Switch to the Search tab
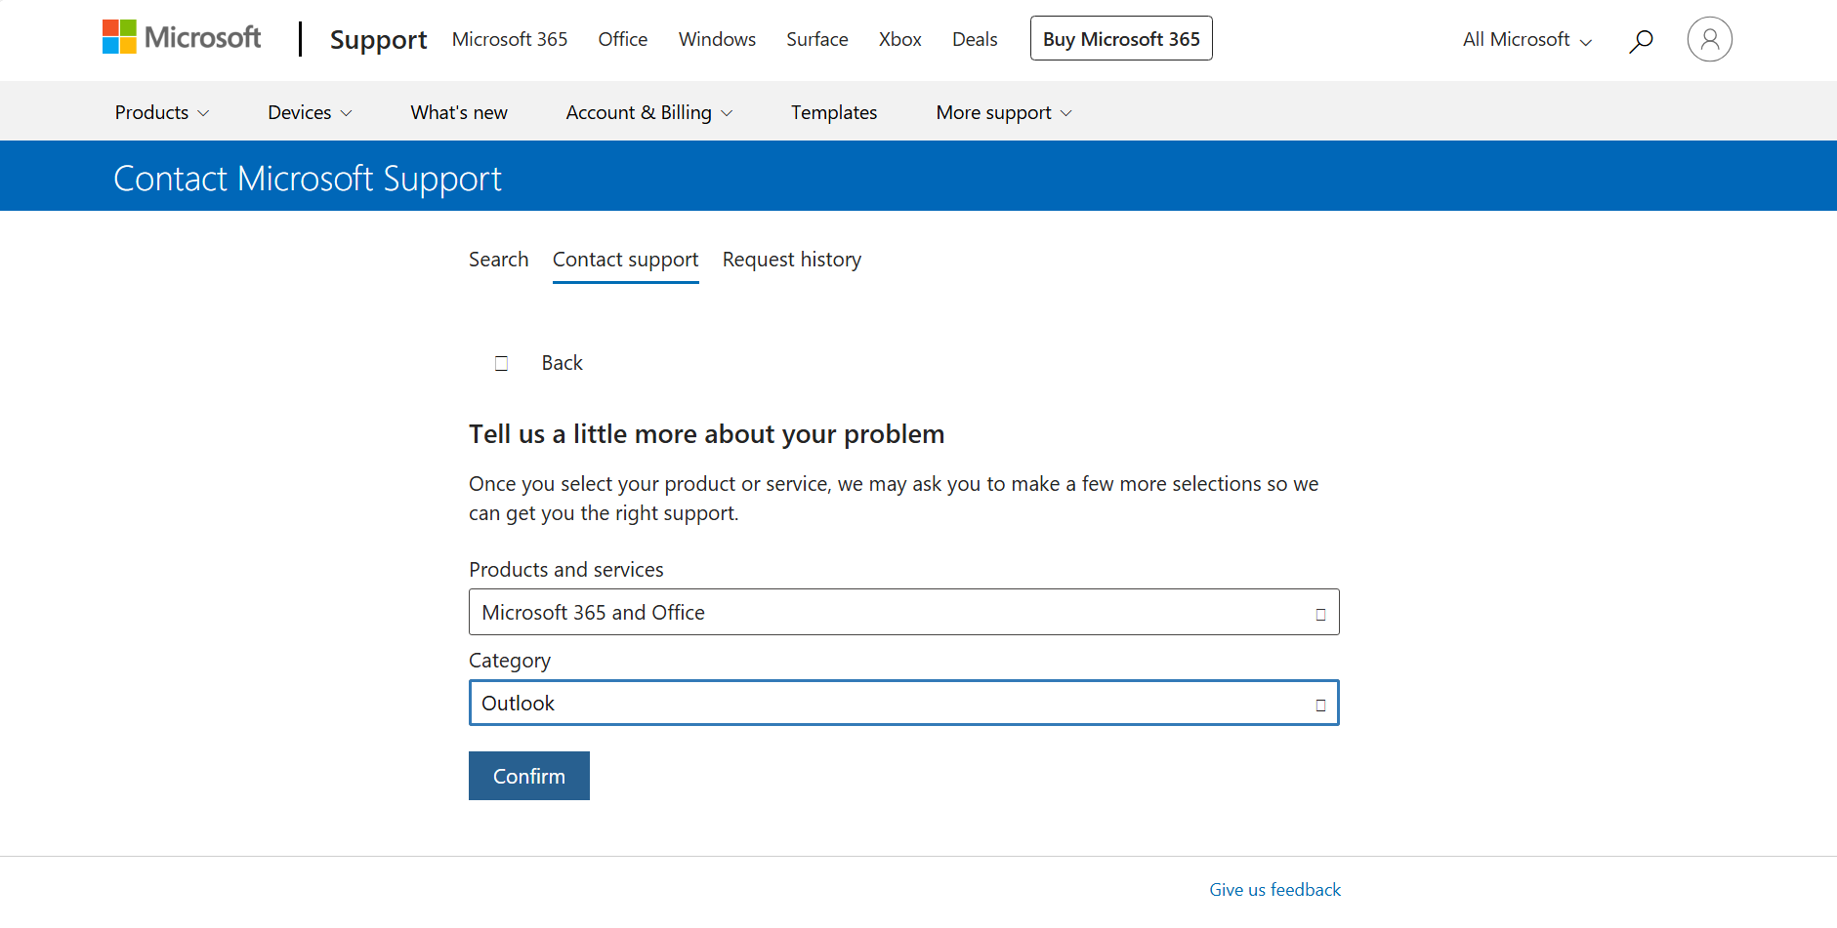The image size is (1837, 928). click(x=498, y=259)
